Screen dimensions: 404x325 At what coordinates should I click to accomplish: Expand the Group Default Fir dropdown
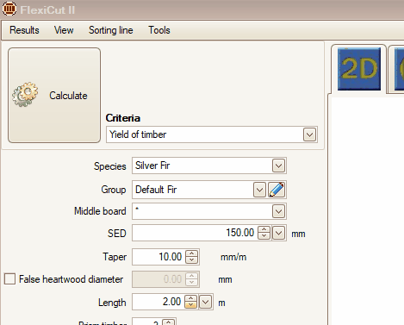pos(259,190)
